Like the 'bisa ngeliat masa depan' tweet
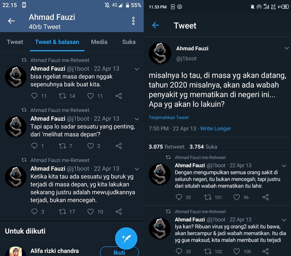291x256 pixels. point(91,96)
